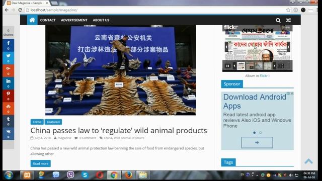Open the Featured category tag

[x=53, y=122]
